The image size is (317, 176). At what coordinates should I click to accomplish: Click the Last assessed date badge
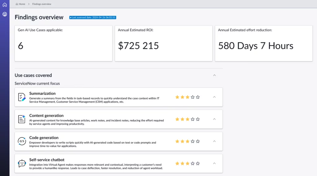(x=93, y=18)
